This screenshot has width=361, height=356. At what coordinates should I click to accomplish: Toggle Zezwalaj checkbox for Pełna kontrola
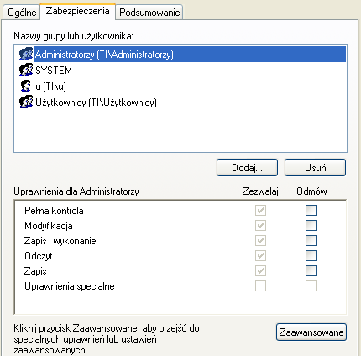260,210
